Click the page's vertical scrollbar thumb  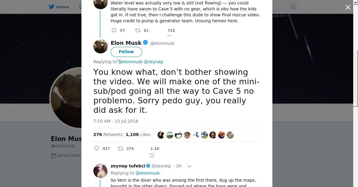(355, 79)
